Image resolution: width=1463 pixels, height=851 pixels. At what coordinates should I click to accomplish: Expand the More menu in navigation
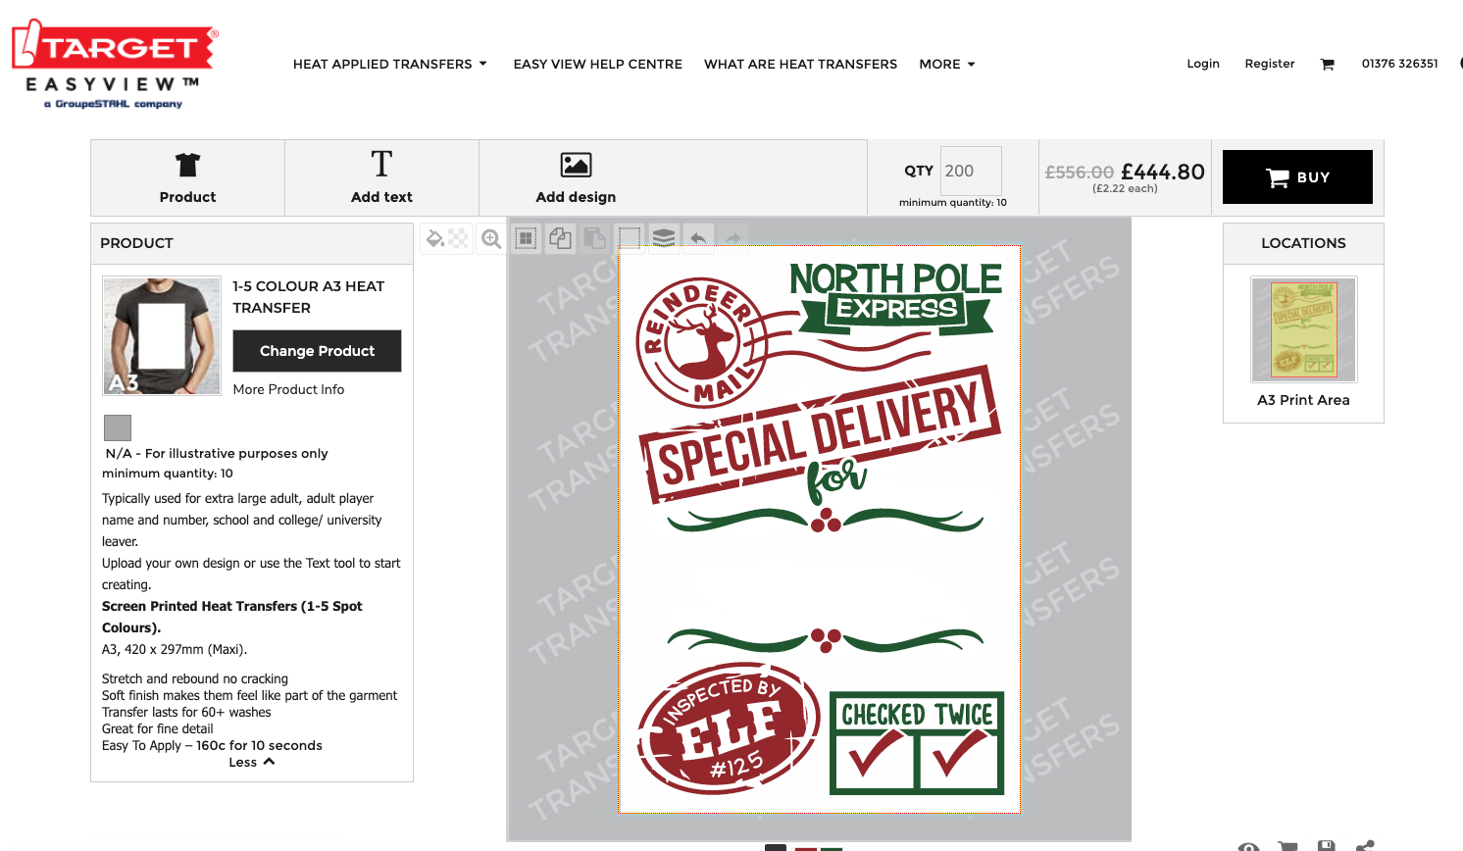(947, 64)
